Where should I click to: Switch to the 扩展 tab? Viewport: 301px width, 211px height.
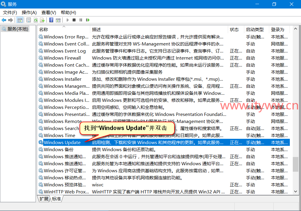point(44,199)
